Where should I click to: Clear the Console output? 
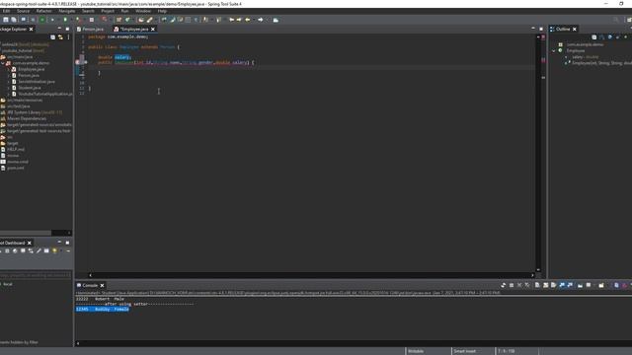(537, 285)
